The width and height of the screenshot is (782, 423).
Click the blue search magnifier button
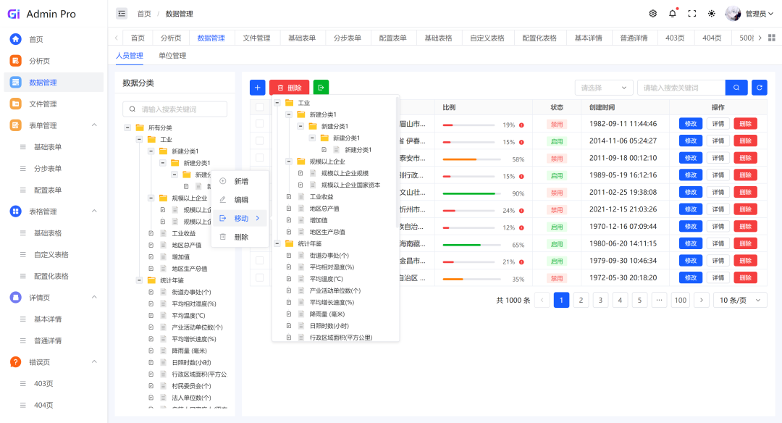(736, 88)
